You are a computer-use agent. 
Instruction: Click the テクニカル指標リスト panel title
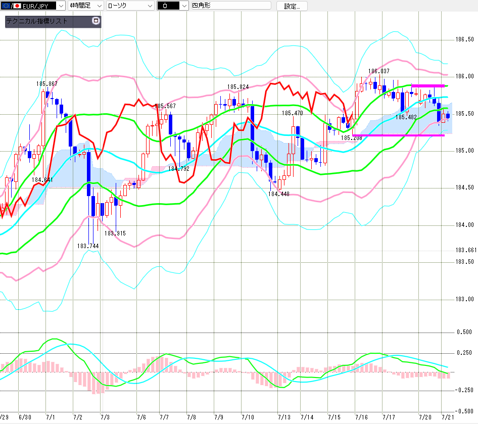(x=36, y=21)
